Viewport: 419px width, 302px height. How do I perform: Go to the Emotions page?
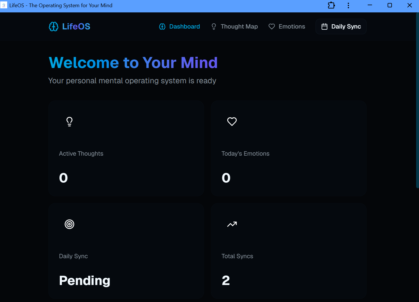tap(292, 27)
